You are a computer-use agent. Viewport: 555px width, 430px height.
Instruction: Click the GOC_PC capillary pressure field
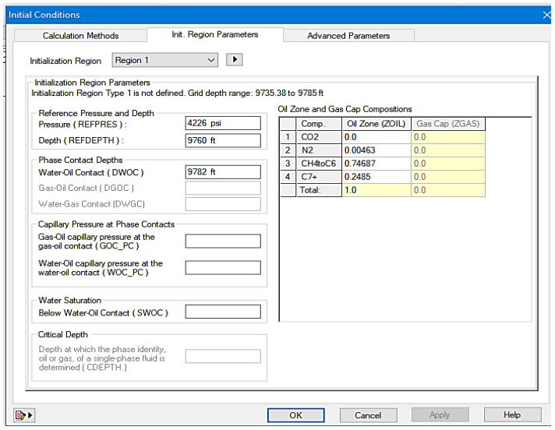pos(222,241)
